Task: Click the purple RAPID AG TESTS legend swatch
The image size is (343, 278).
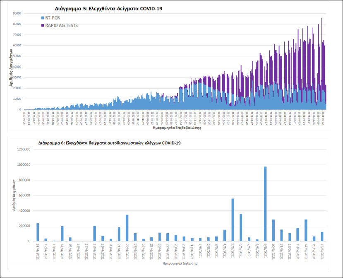Action: tap(43, 25)
